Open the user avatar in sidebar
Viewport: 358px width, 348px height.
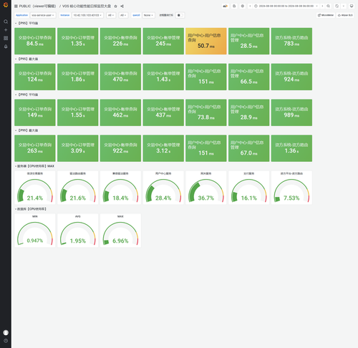pos(6,332)
